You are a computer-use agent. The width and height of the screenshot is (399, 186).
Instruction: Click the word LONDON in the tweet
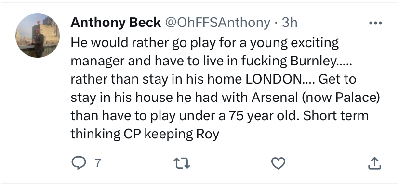tap(274, 79)
